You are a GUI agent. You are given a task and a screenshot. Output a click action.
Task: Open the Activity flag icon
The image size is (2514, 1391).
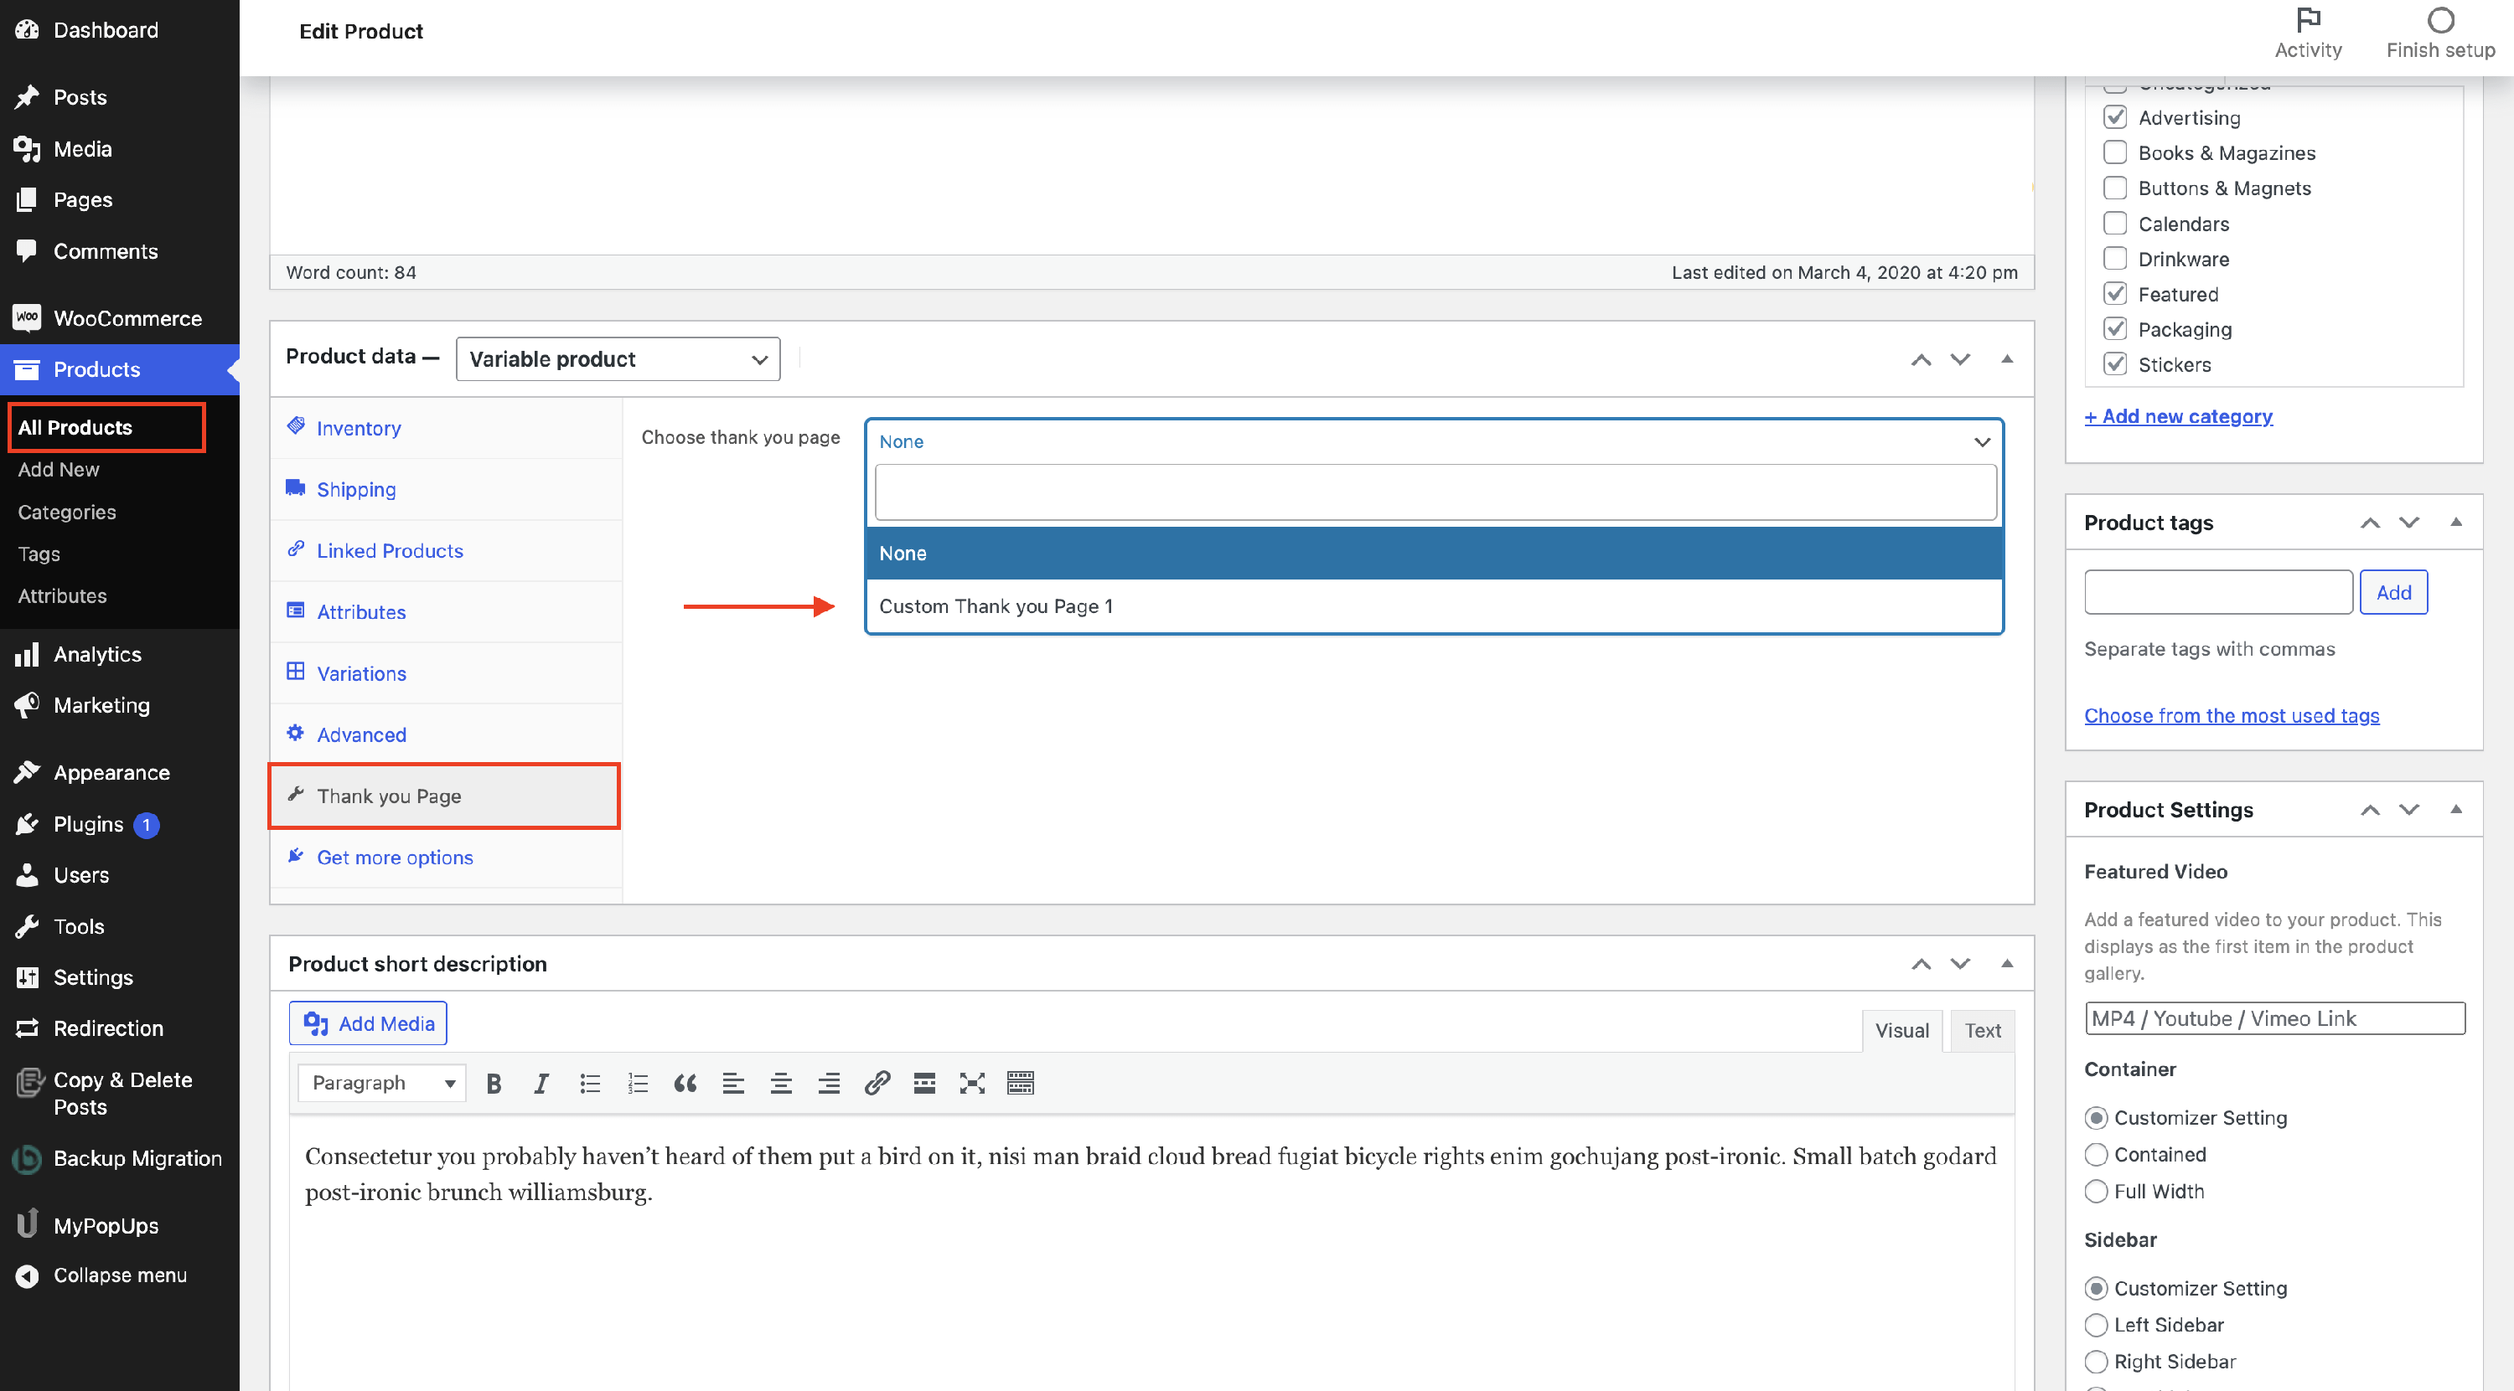2307,20
